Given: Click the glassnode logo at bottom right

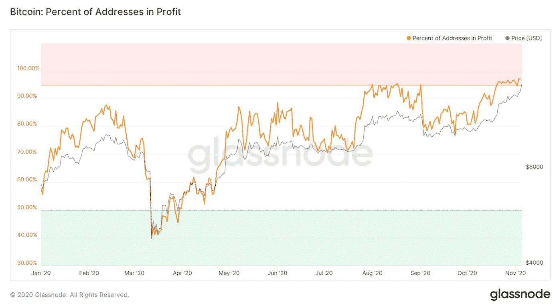Looking at the screenshot, I should (x=520, y=295).
